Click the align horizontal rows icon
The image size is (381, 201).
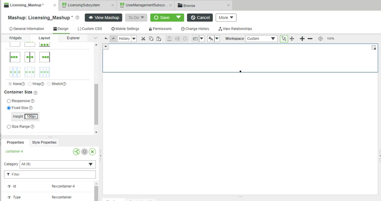pyautogui.click(x=169, y=38)
